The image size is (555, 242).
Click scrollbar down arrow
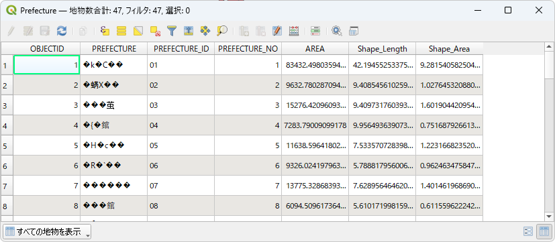[x=549, y=216]
